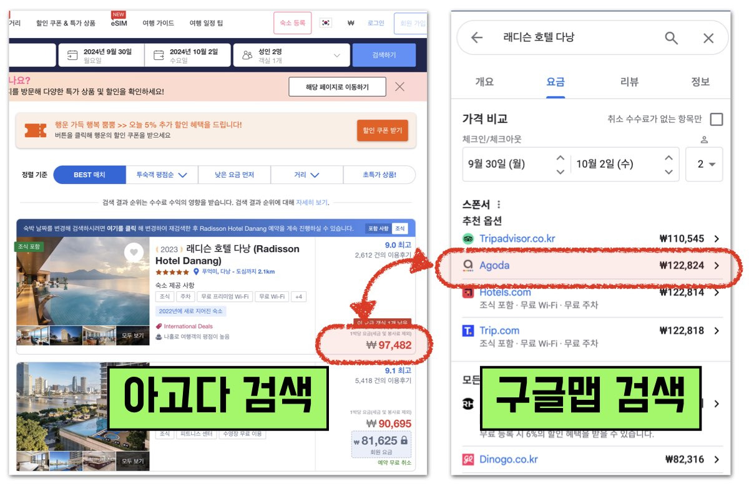Click the back arrow in Google Maps search

coord(477,38)
